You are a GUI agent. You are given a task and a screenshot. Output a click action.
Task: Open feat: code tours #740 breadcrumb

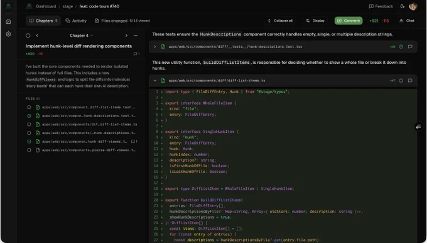point(99,6)
